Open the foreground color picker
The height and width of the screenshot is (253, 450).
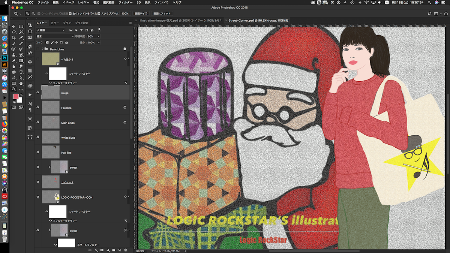[x=16, y=96]
